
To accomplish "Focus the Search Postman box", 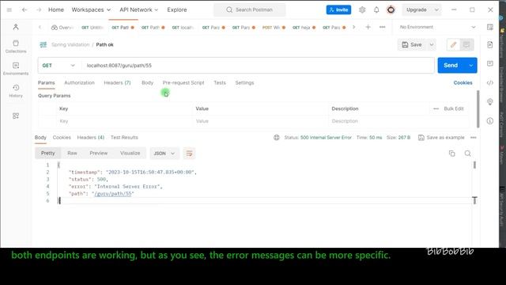I will coord(250,10).
